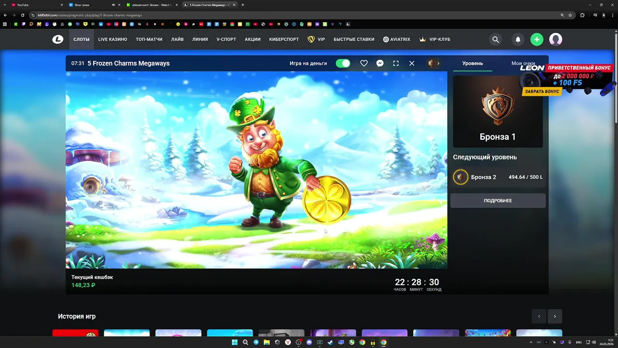618x348 pixels.
Task: Click the game timer 07:31 label
Action: tap(78, 63)
